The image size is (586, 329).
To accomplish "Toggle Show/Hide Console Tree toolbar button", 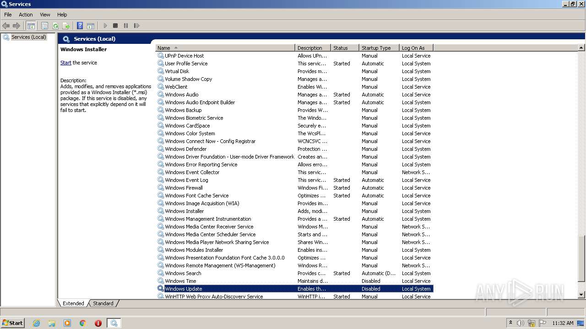I will (x=31, y=26).
